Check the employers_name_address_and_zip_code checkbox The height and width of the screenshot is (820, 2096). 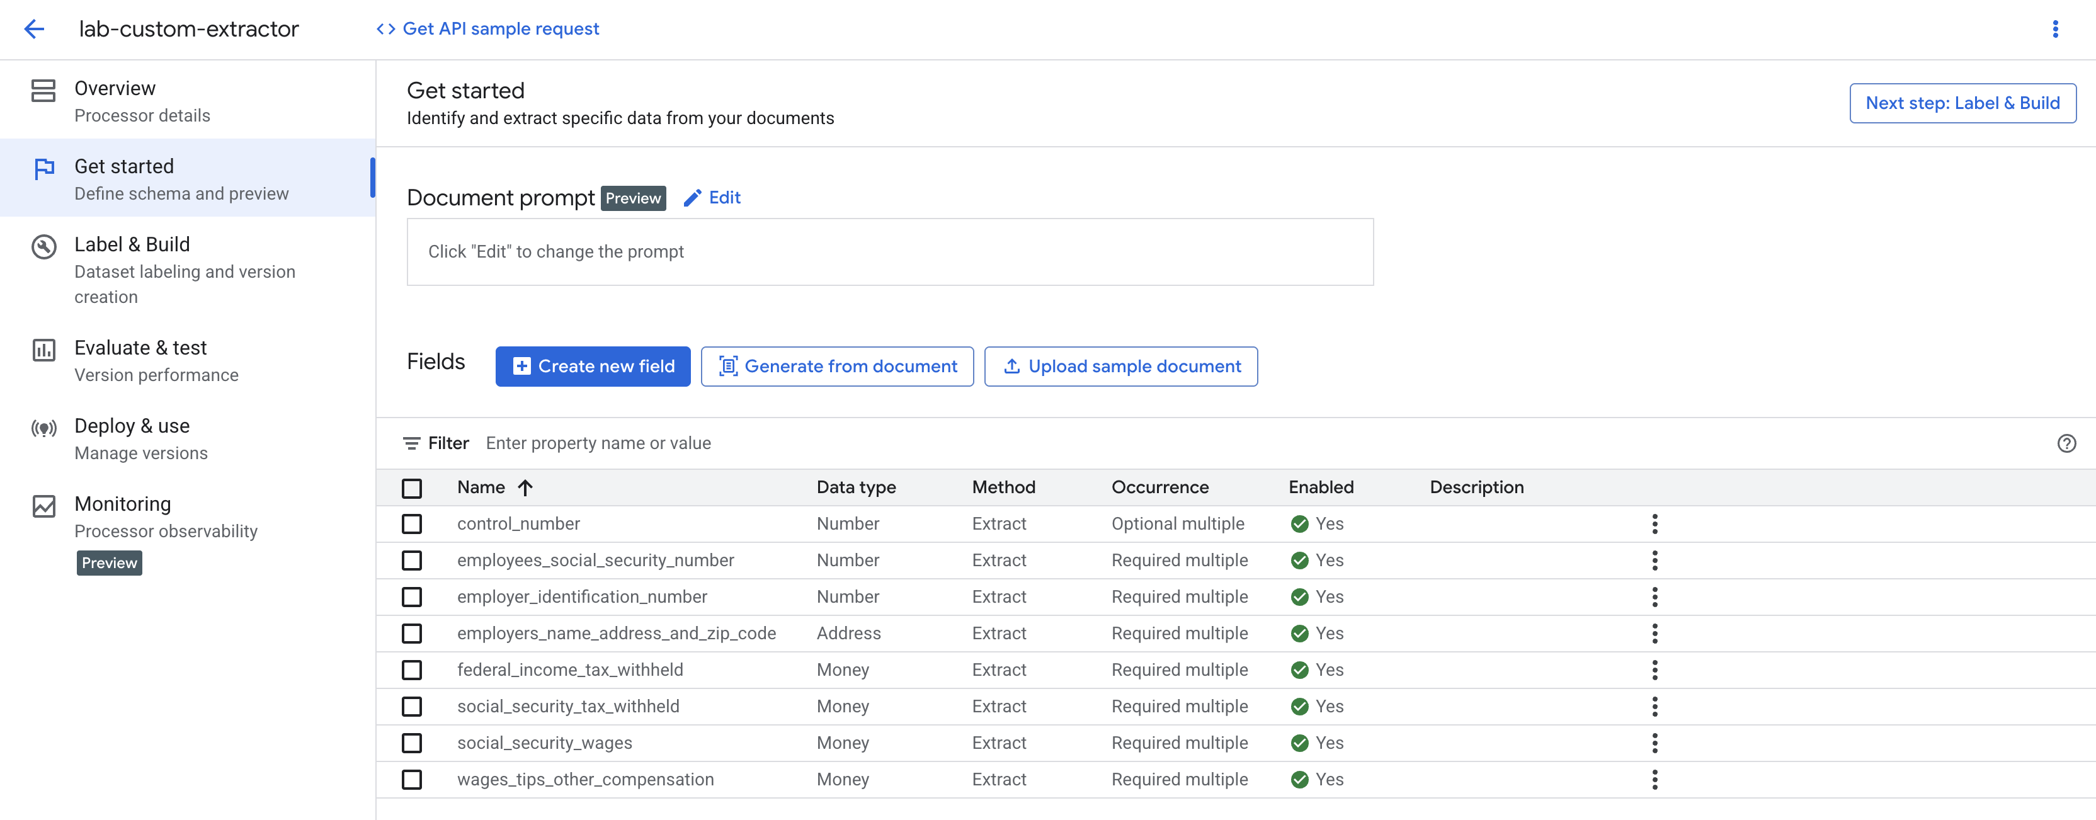click(412, 634)
